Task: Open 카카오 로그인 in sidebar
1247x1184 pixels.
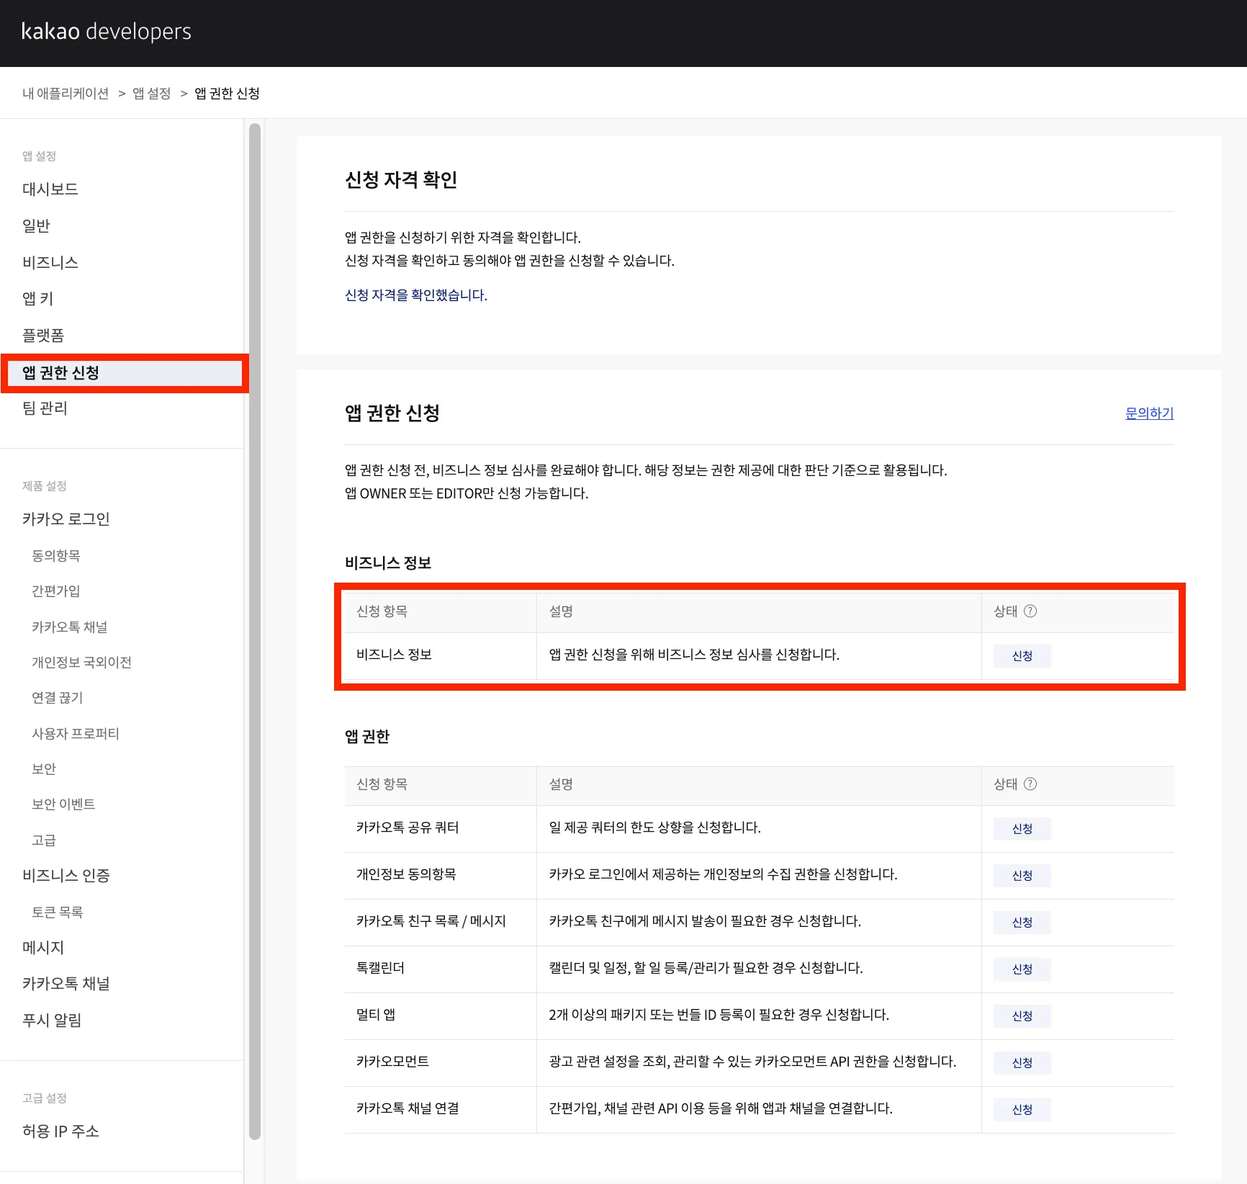Action: click(66, 519)
